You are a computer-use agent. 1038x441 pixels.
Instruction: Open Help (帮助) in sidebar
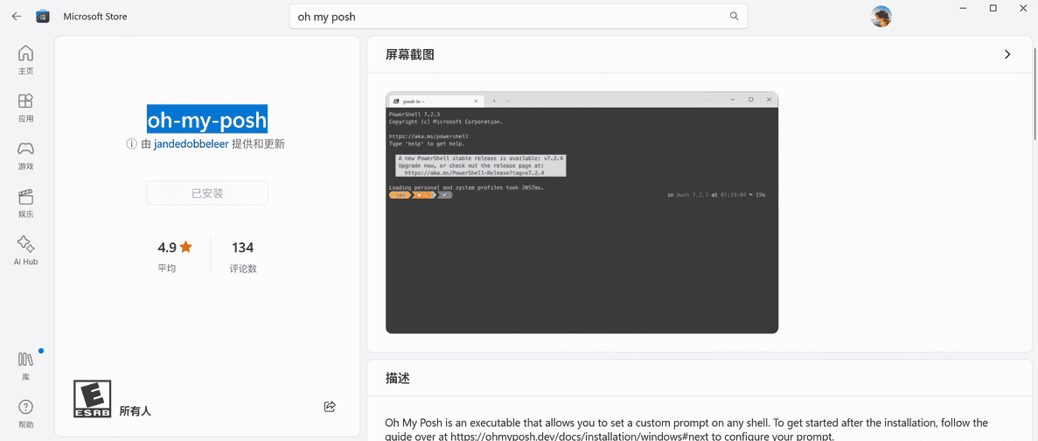pyautogui.click(x=25, y=413)
